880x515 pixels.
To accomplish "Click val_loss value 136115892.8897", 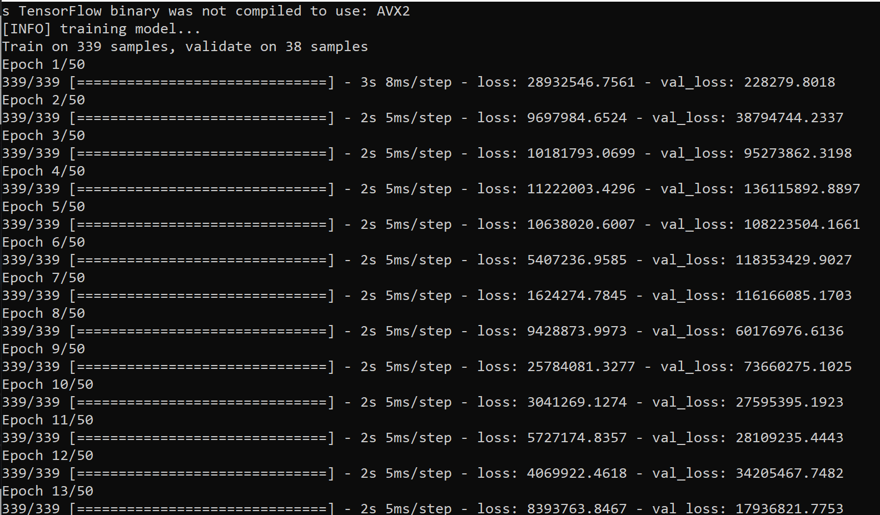I will tap(802, 189).
